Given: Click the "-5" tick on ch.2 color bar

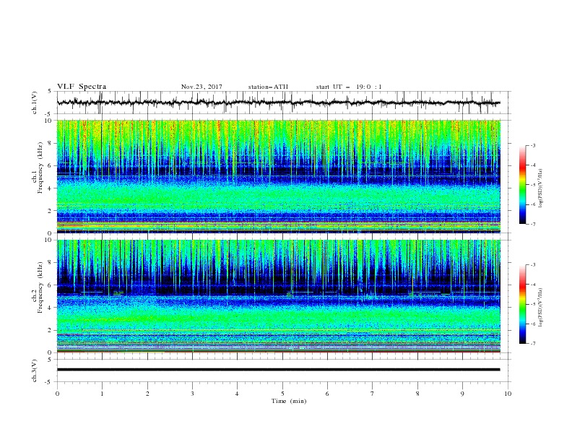Looking at the screenshot, I should click(532, 304).
